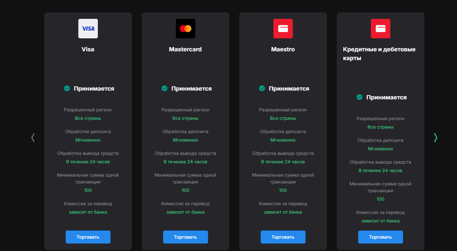Click Мгновенно value in Visa card
457x251 pixels.
(x=88, y=140)
